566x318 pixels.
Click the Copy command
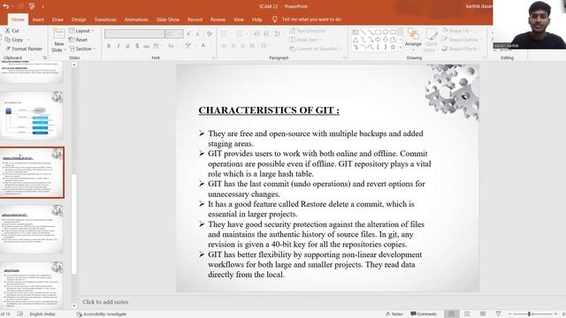[x=15, y=40]
